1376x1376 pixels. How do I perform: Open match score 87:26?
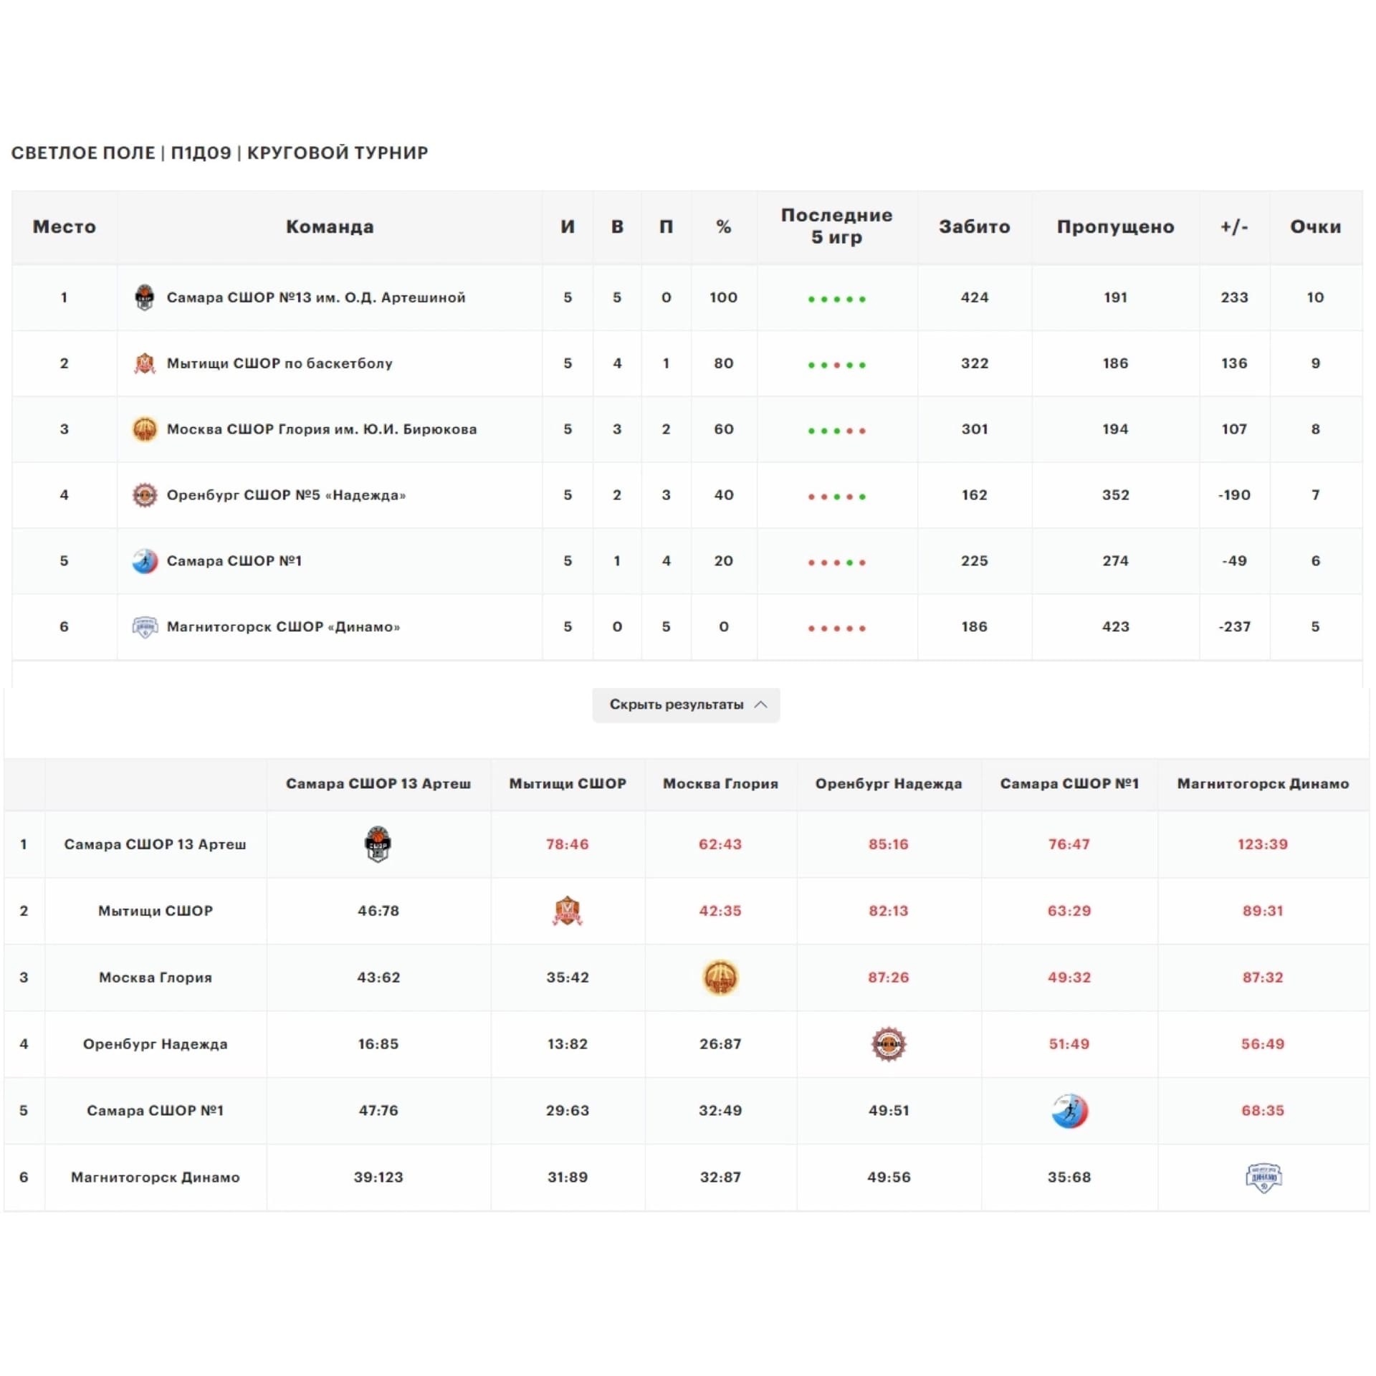coord(889,978)
